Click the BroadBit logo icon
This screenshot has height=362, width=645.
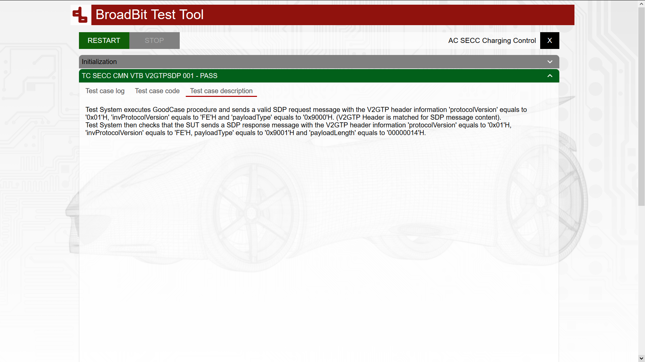(80, 15)
